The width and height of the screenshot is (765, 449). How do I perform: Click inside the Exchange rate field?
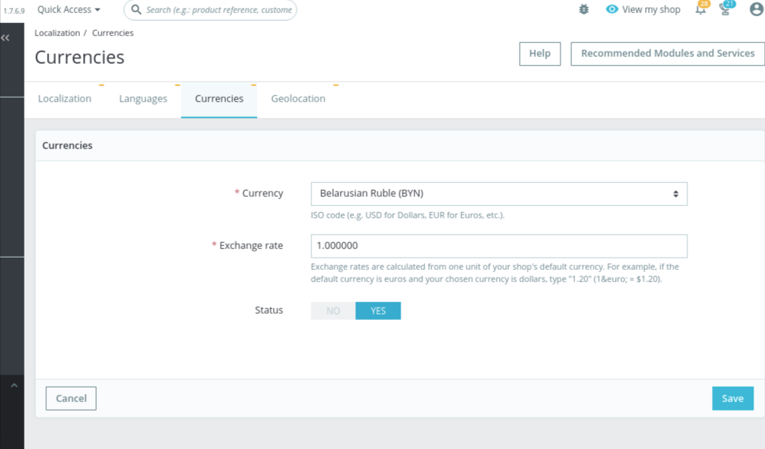[x=498, y=245]
